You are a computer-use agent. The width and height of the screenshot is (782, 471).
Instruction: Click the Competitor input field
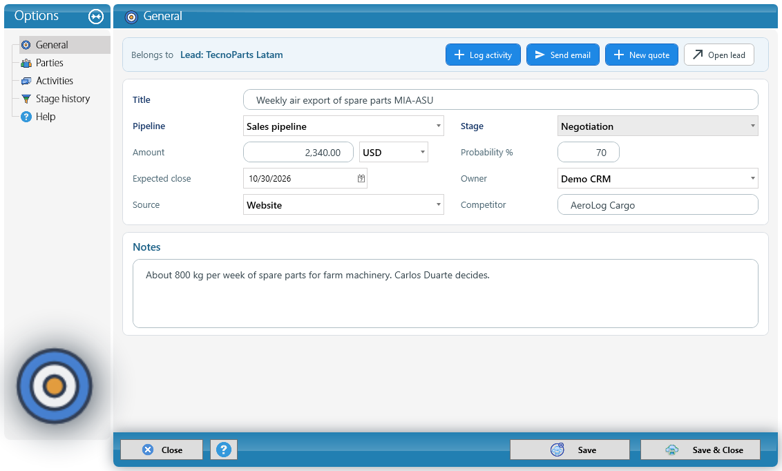[658, 205]
